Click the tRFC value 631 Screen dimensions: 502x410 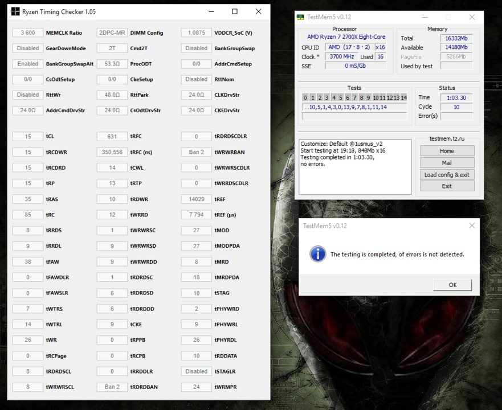click(112, 136)
